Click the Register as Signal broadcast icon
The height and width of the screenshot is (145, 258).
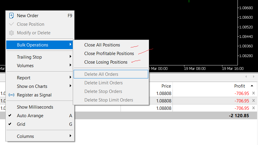point(12,95)
